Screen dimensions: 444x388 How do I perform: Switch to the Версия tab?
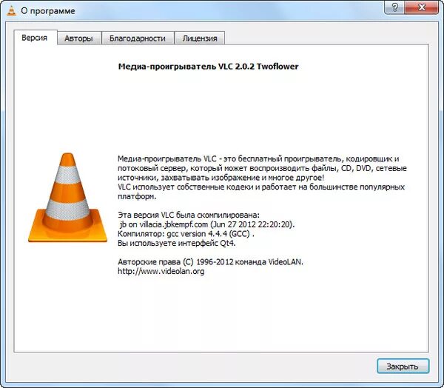pos(35,38)
